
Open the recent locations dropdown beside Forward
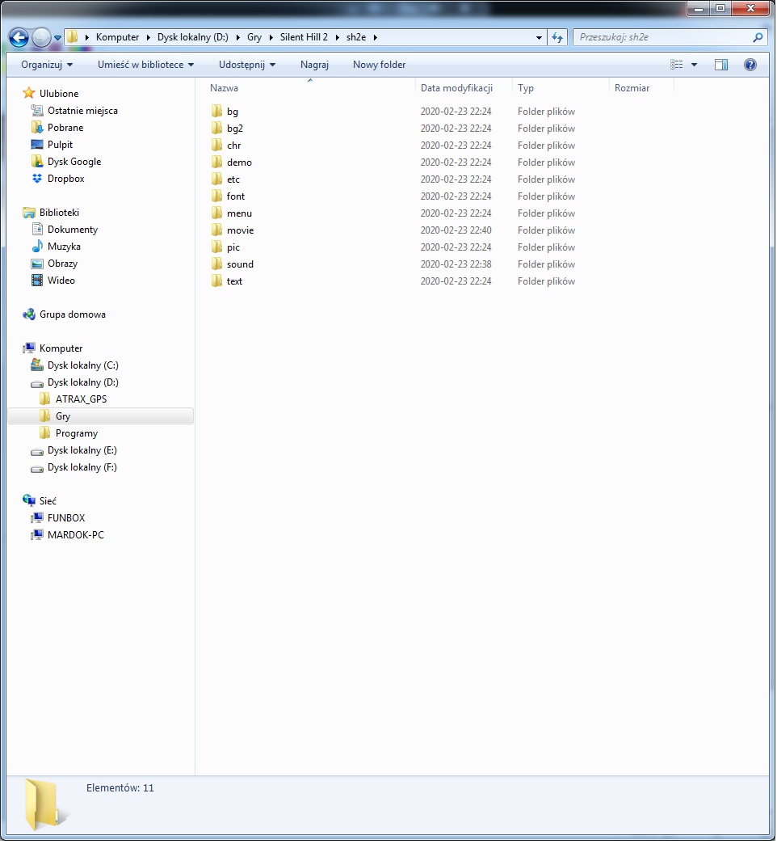click(57, 38)
